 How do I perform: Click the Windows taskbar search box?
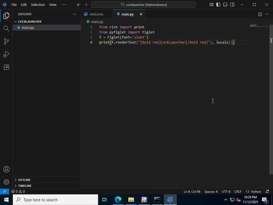(x=55, y=200)
